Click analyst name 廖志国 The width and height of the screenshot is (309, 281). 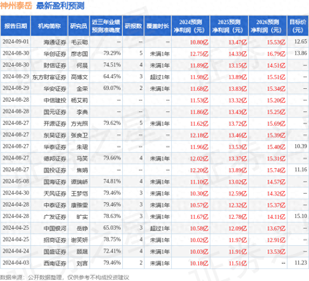point(79,54)
